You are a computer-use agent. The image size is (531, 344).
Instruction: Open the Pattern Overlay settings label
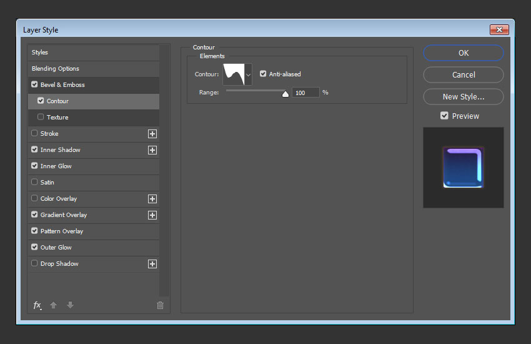pos(62,231)
